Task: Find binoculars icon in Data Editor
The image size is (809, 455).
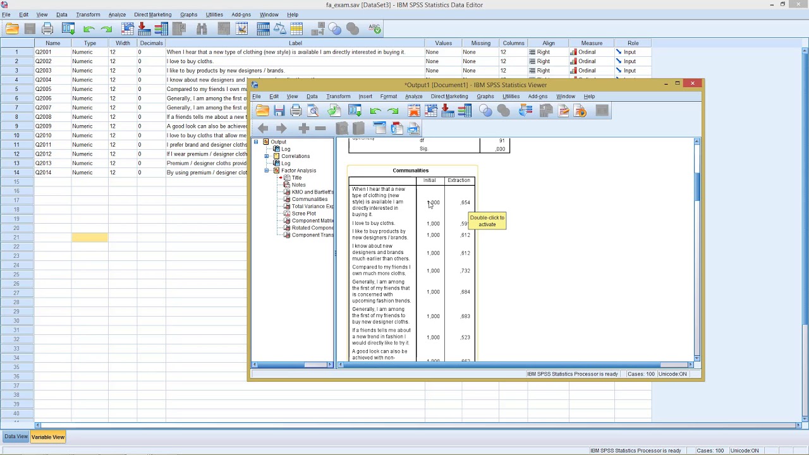Action: 202,28
